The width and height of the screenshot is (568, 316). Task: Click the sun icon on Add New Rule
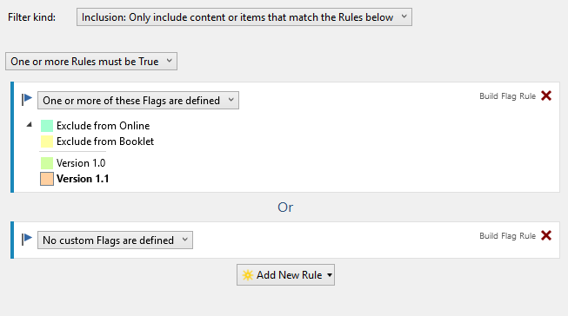click(x=247, y=275)
